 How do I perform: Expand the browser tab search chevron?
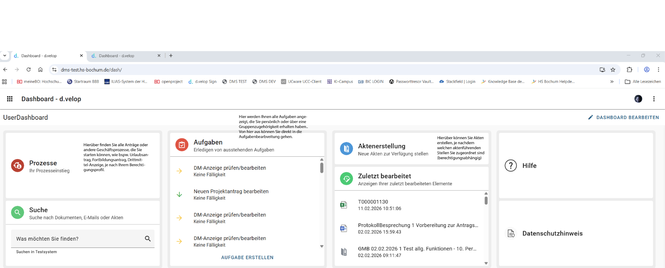[5, 56]
